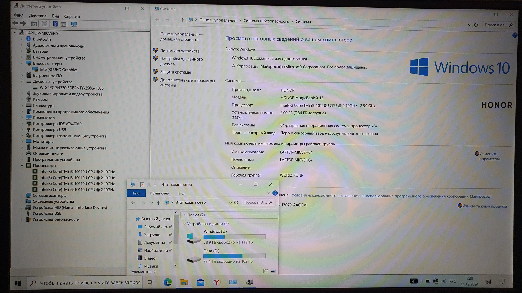
Task: Click the Yandex browser taskbar icon
Action: (x=217, y=282)
